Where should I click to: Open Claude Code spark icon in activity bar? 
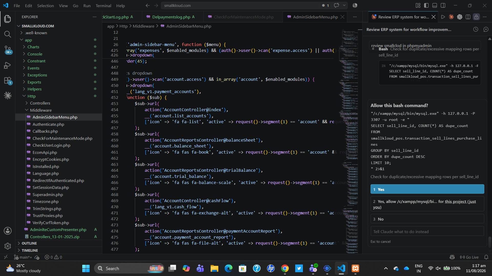8,96
